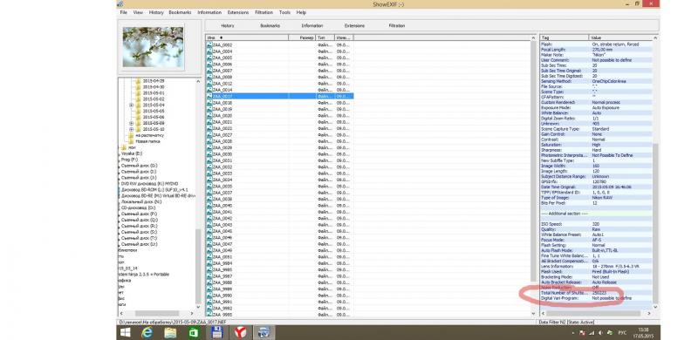Screen dimensions: 698x340
Task: Click the cherry blossom preview thumbnail
Action: point(153,47)
